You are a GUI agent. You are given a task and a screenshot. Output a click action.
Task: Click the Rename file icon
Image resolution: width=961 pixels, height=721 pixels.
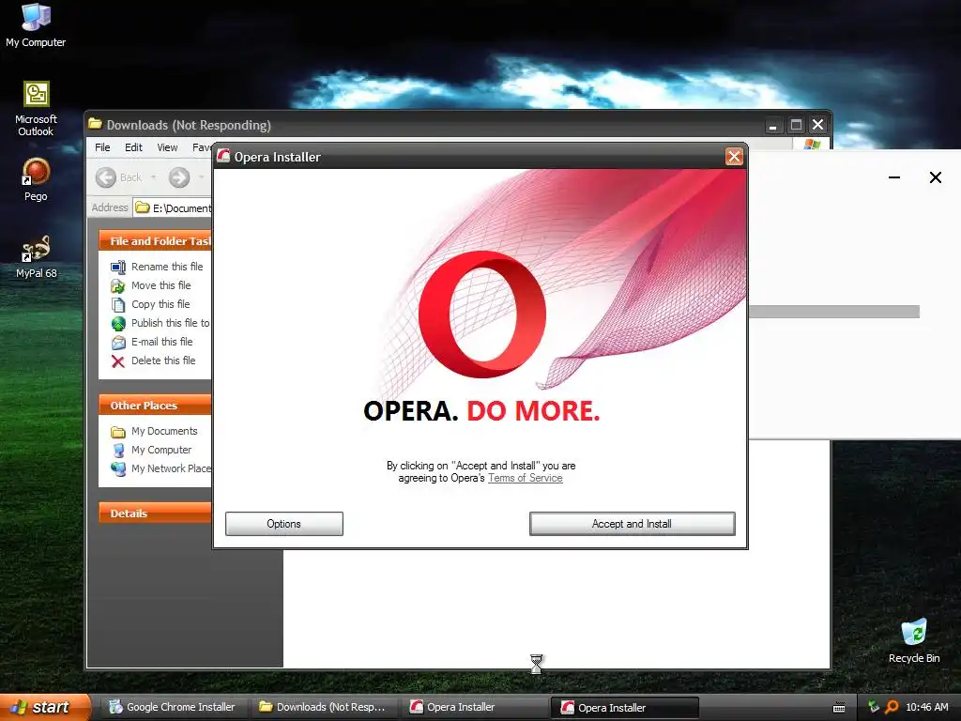pyautogui.click(x=117, y=267)
